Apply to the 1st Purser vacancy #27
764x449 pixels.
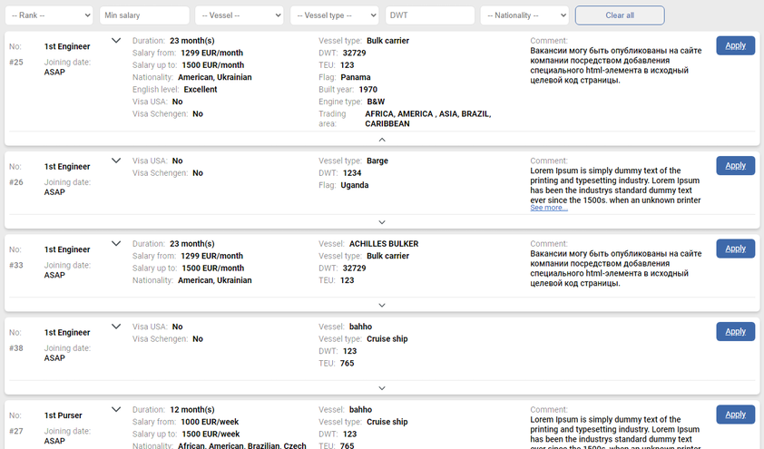coord(735,415)
